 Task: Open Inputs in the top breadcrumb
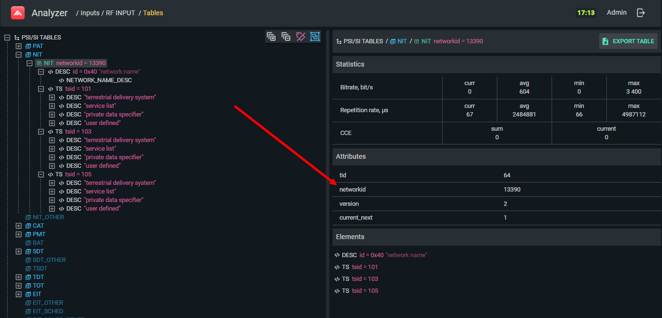click(90, 13)
